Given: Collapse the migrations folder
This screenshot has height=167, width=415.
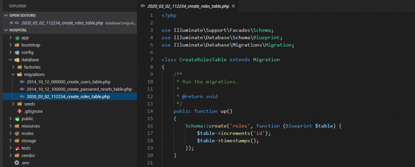Looking at the screenshot, I should (13, 74).
